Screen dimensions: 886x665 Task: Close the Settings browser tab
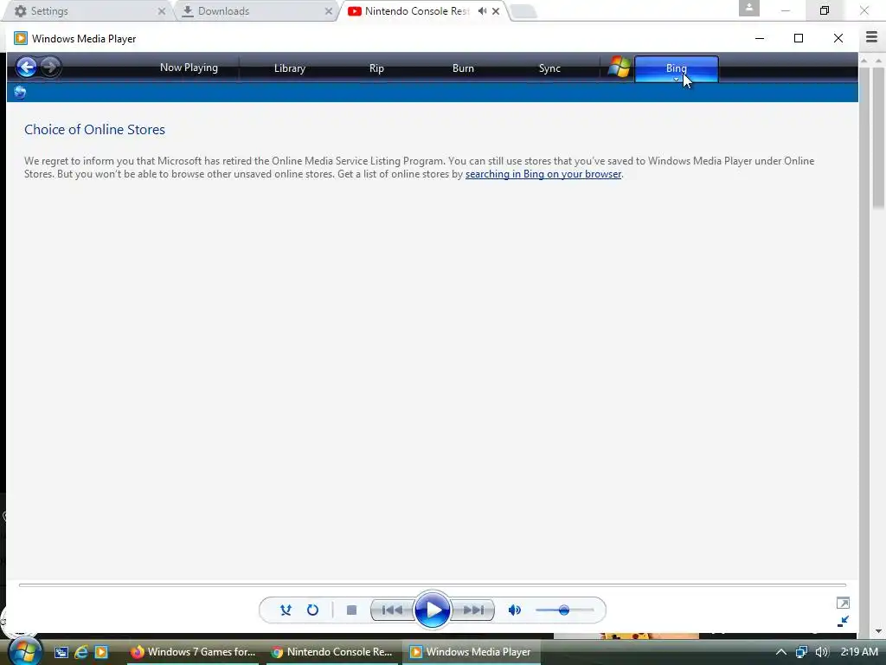pyautogui.click(x=162, y=11)
